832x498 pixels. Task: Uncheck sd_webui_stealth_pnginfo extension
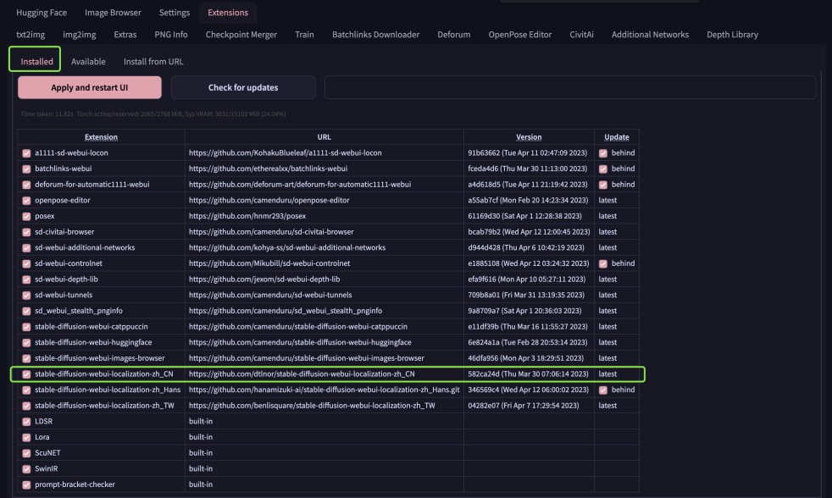[26, 311]
